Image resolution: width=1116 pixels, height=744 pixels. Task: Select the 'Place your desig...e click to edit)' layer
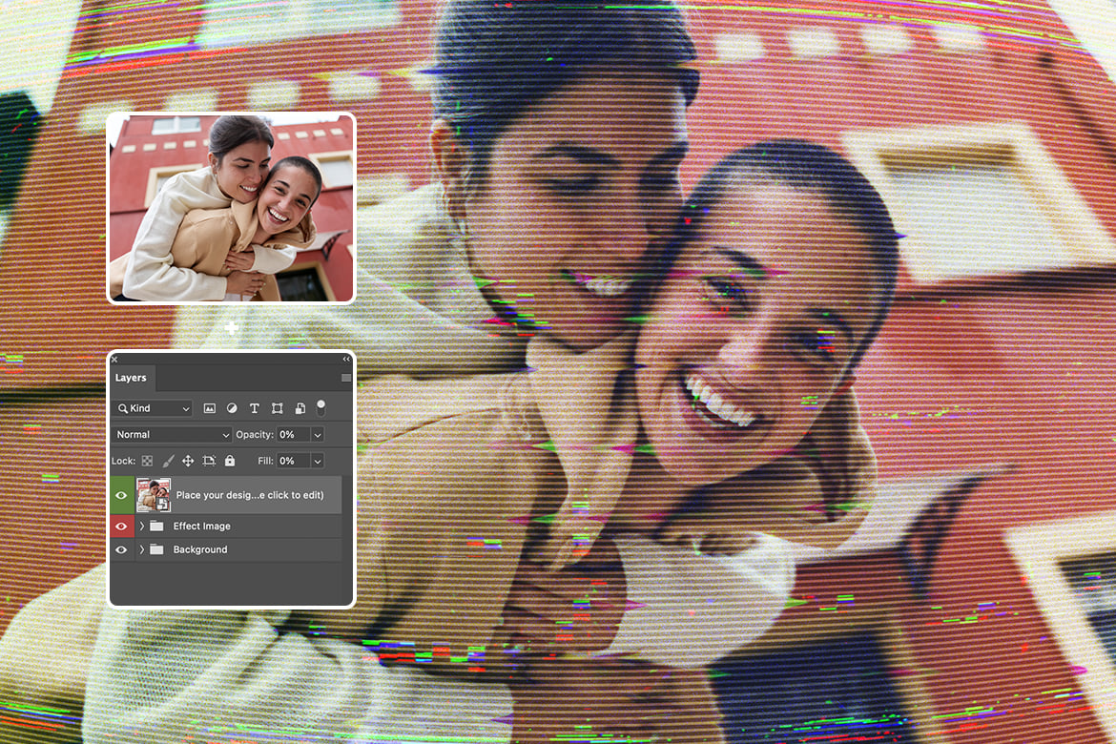click(x=226, y=495)
